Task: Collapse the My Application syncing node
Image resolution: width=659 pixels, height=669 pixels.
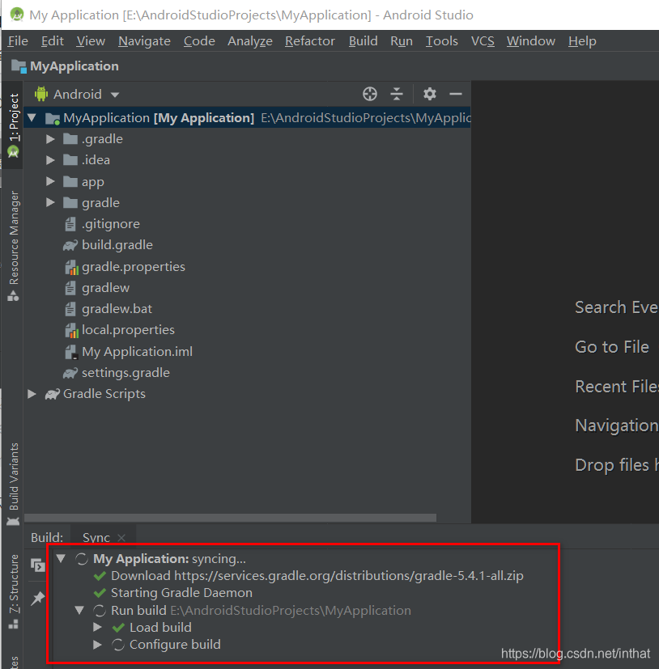Action: pos(61,558)
